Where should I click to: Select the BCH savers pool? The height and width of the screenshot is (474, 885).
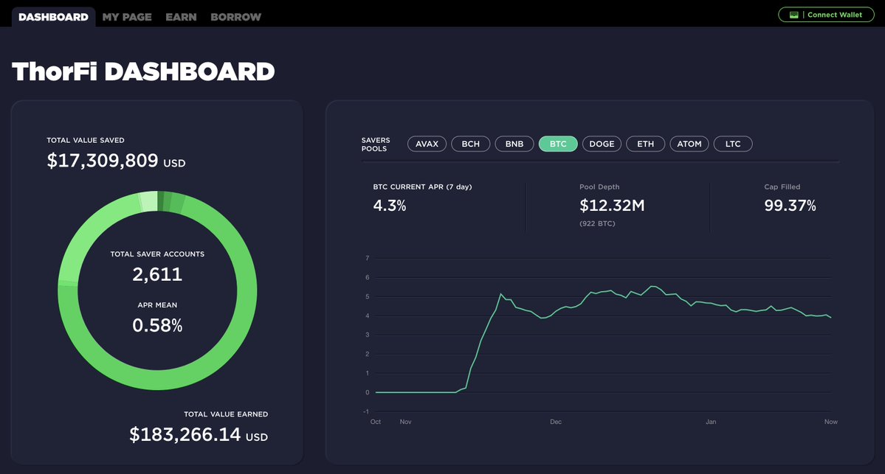click(x=471, y=144)
